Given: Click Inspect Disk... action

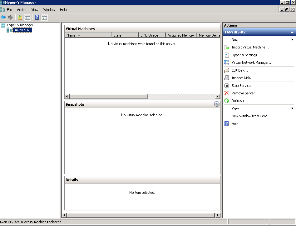Looking at the screenshot, I should pos(243,78).
